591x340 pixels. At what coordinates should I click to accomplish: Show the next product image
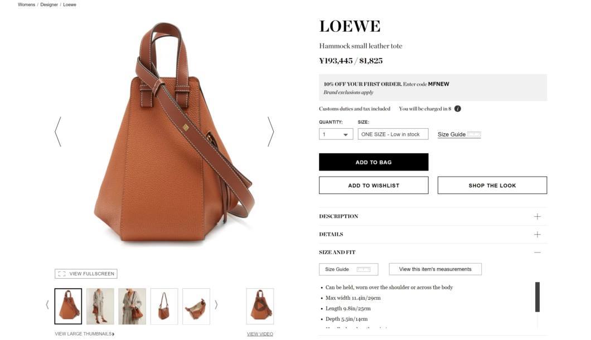(270, 132)
